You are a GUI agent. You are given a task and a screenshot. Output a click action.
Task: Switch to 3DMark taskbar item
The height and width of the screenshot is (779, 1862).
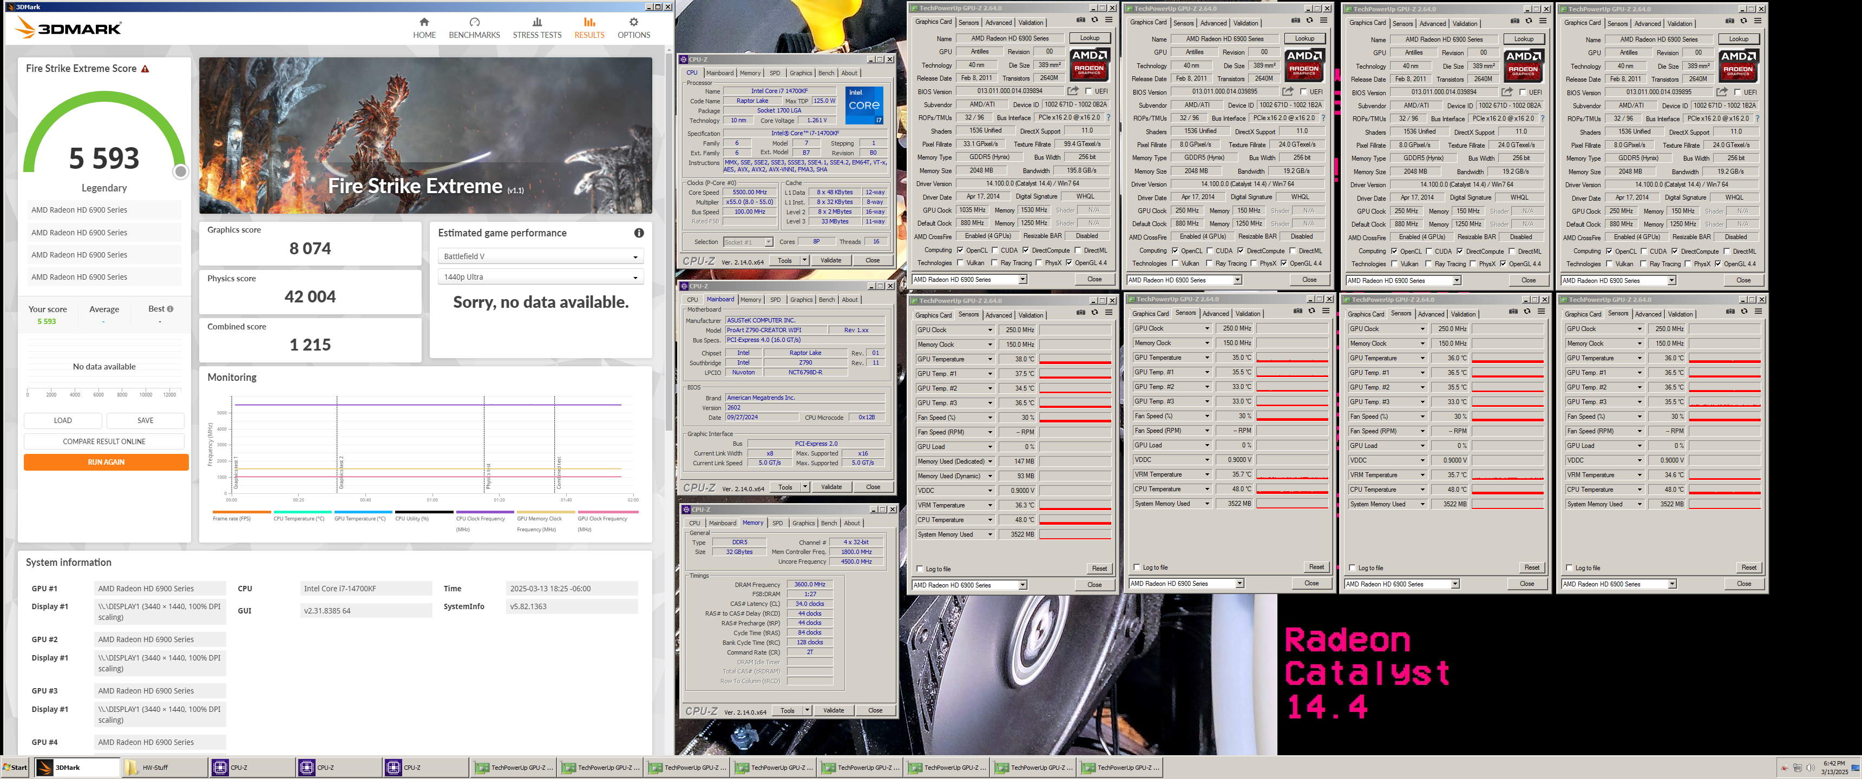77,768
